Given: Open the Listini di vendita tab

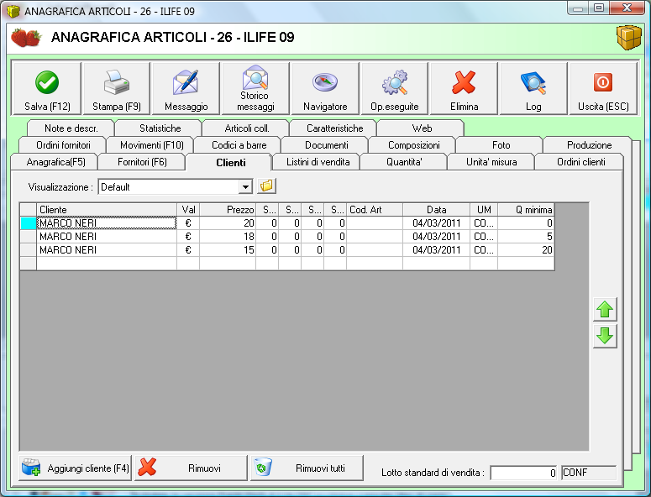Looking at the screenshot, I should point(318,162).
